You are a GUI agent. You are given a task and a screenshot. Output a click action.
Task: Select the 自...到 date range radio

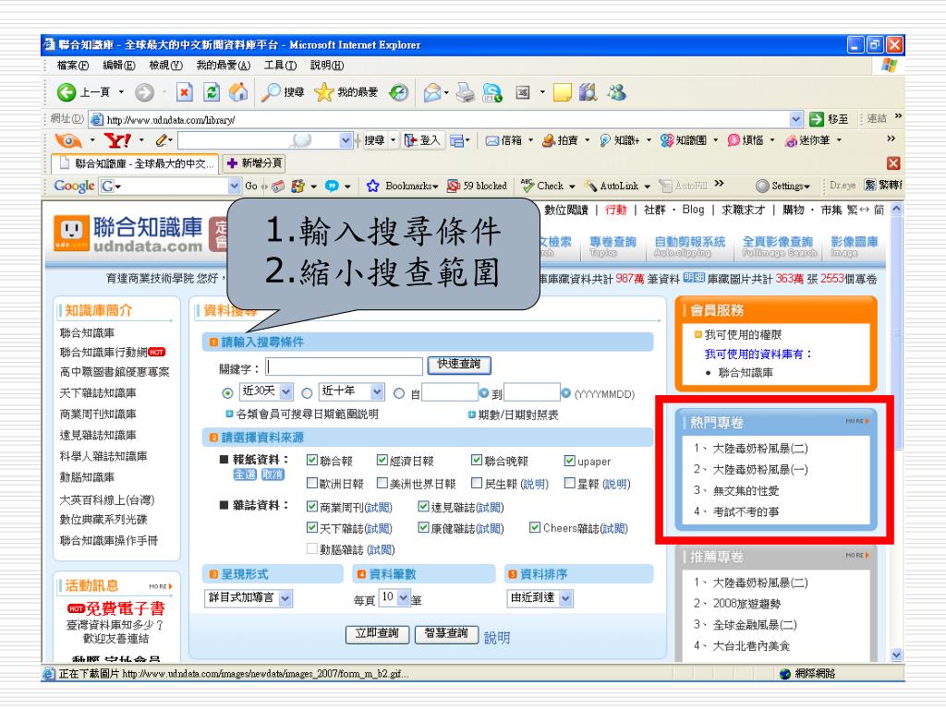pyautogui.click(x=399, y=393)
